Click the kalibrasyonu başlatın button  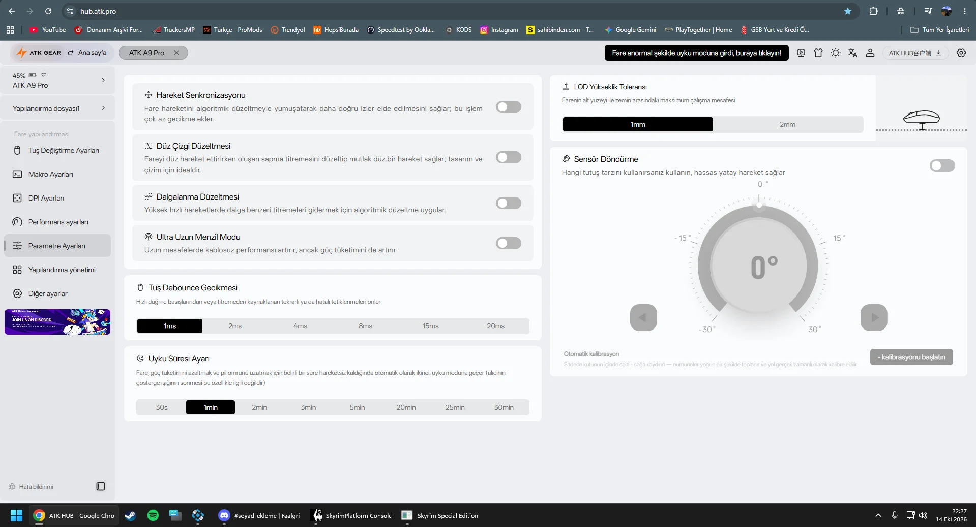[x=911, y=357]
